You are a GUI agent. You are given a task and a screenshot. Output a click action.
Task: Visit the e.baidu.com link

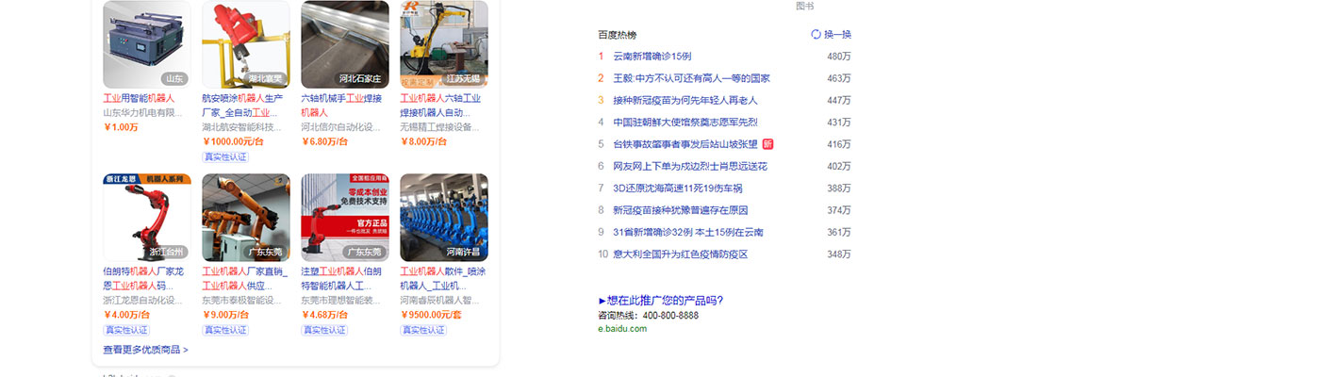pos(622,329)
